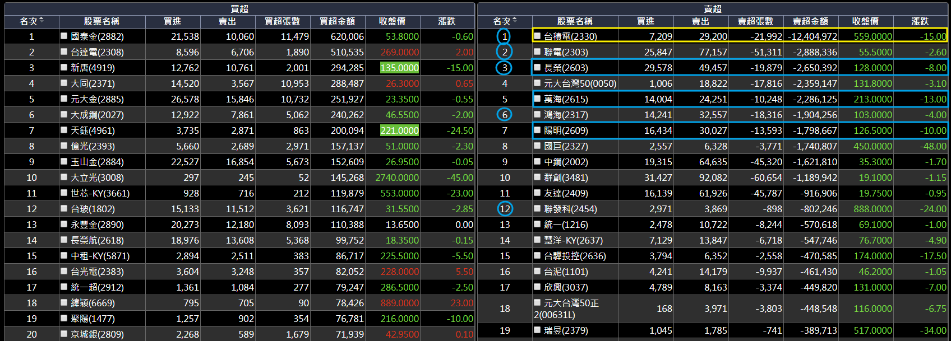Image resolution: width=951 pixels, height=341 pixels.
Task: Open stock 群創(3481)
Action: 566,177
